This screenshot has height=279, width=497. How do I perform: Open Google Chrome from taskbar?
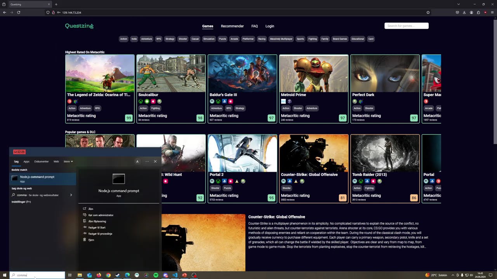coord(108,275)
